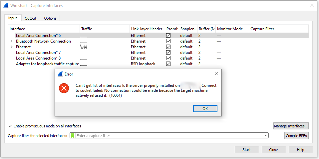Click Wireshark fin icon in main title bar
Image resolution: width=319 pixels, height=159 pixels.
6,6
